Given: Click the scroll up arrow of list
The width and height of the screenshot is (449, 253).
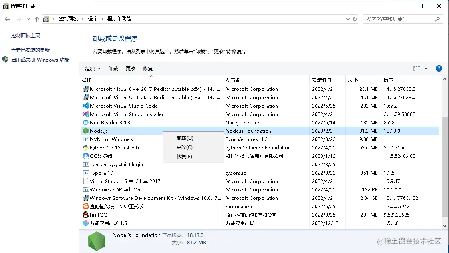Looking at the screenshot, I should [x=445, y=79].
